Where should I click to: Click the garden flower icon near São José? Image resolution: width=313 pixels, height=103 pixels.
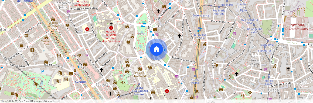[x=123, y=83]
